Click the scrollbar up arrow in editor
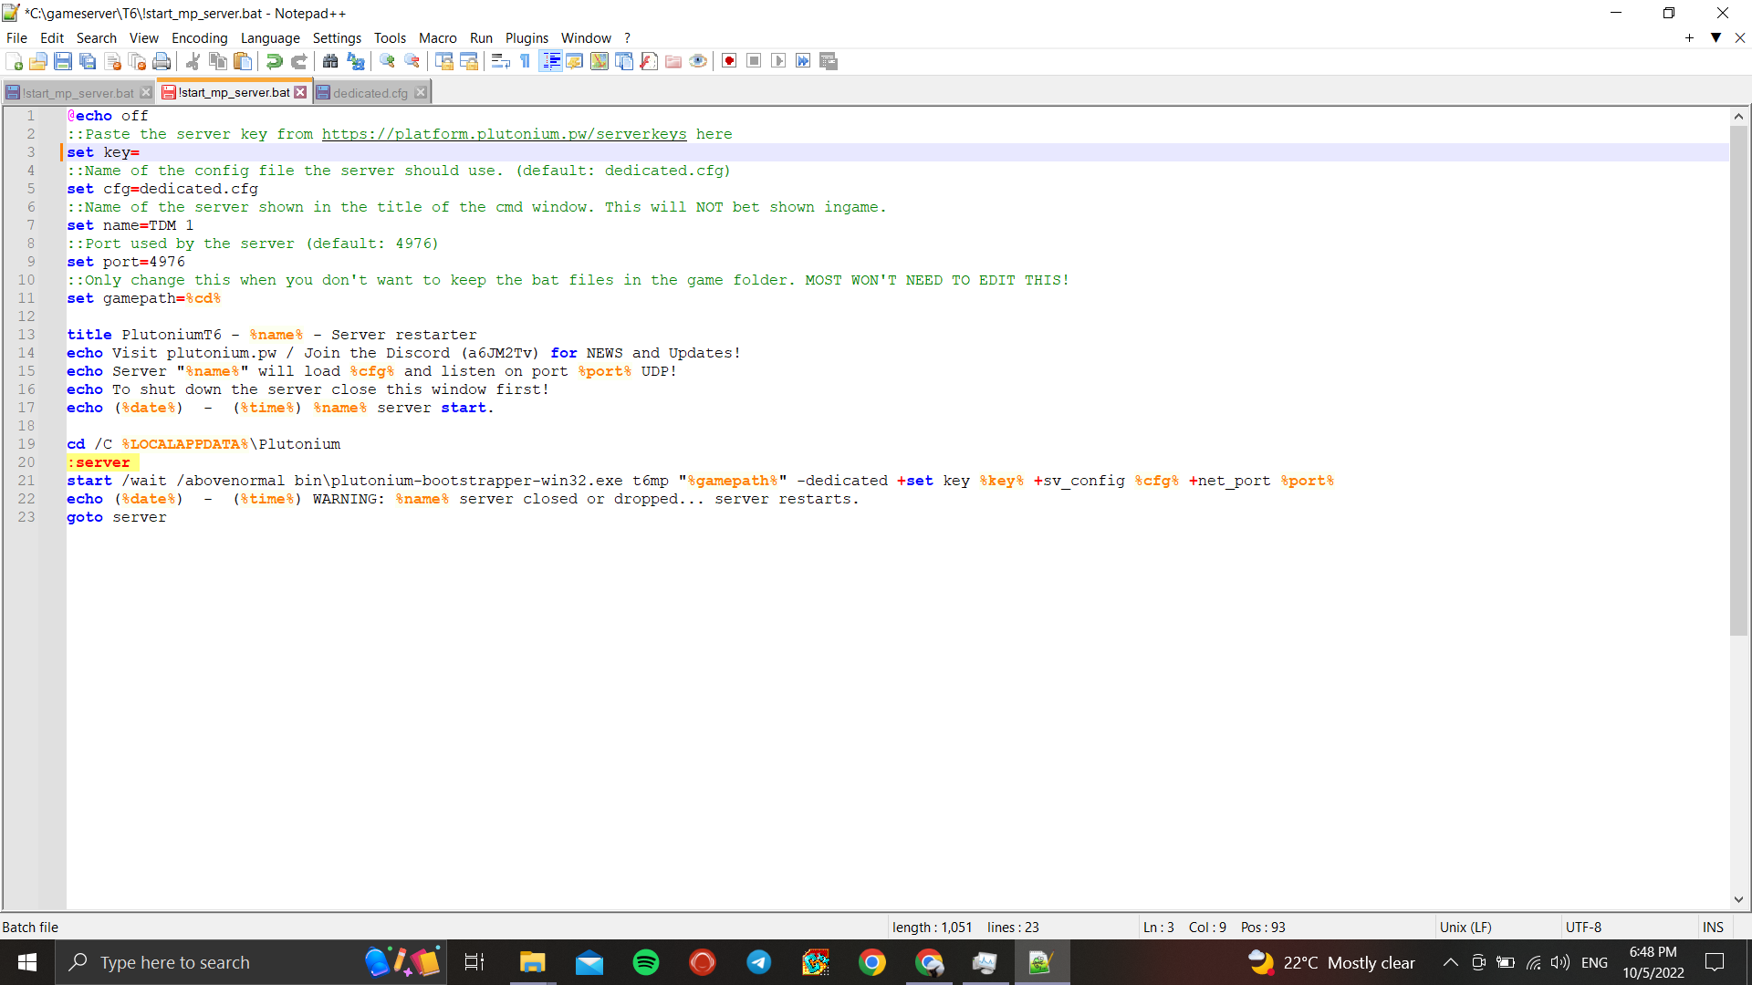Viewport: 1752px width, 985px height. [x=1738, y=116]
